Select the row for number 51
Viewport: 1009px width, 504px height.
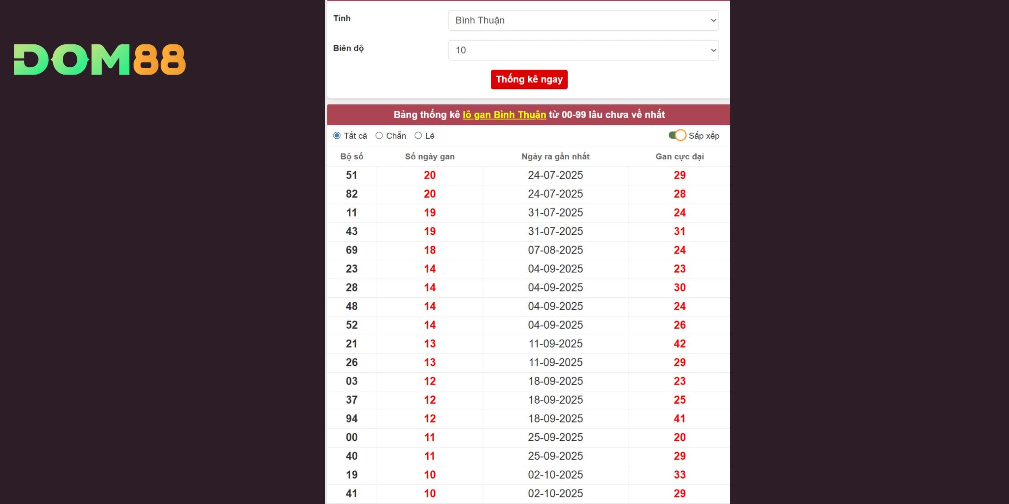[352, 175]
